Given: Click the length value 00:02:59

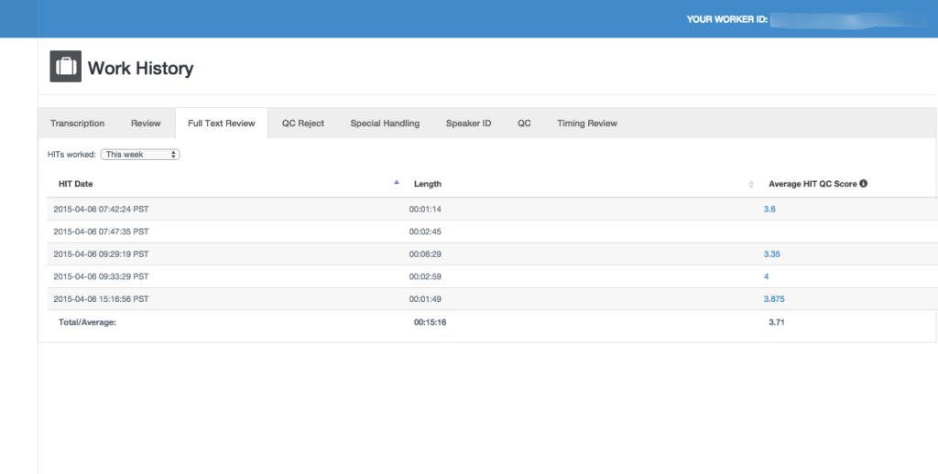Looking at the screenshot, I should 425,276.
